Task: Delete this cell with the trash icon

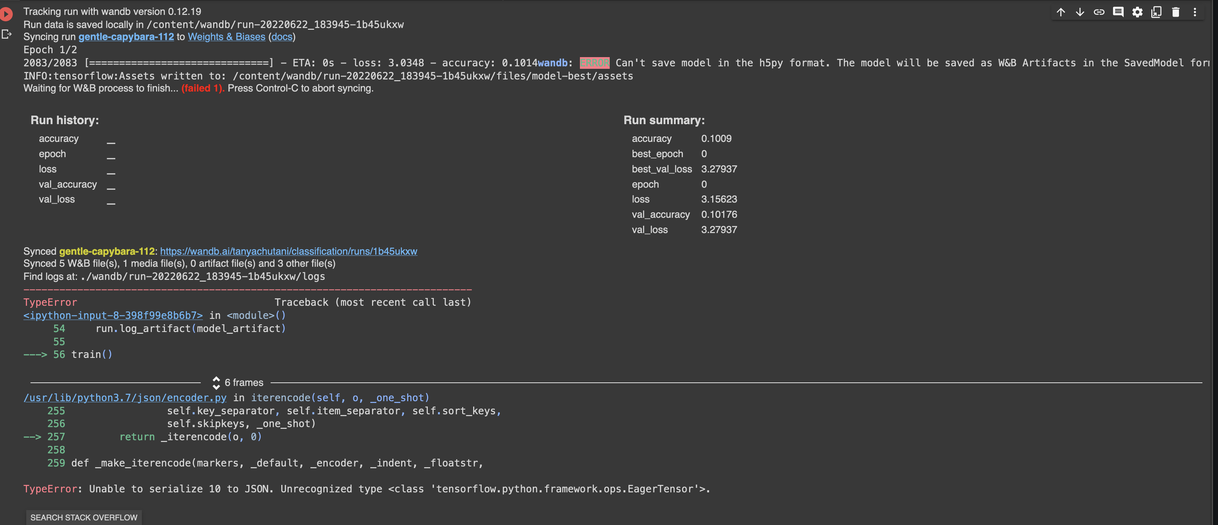Action: 1176,12
